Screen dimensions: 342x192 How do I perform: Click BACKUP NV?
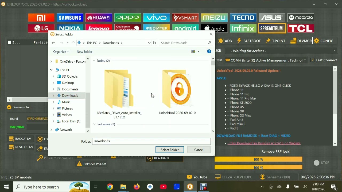pos(20,139)
